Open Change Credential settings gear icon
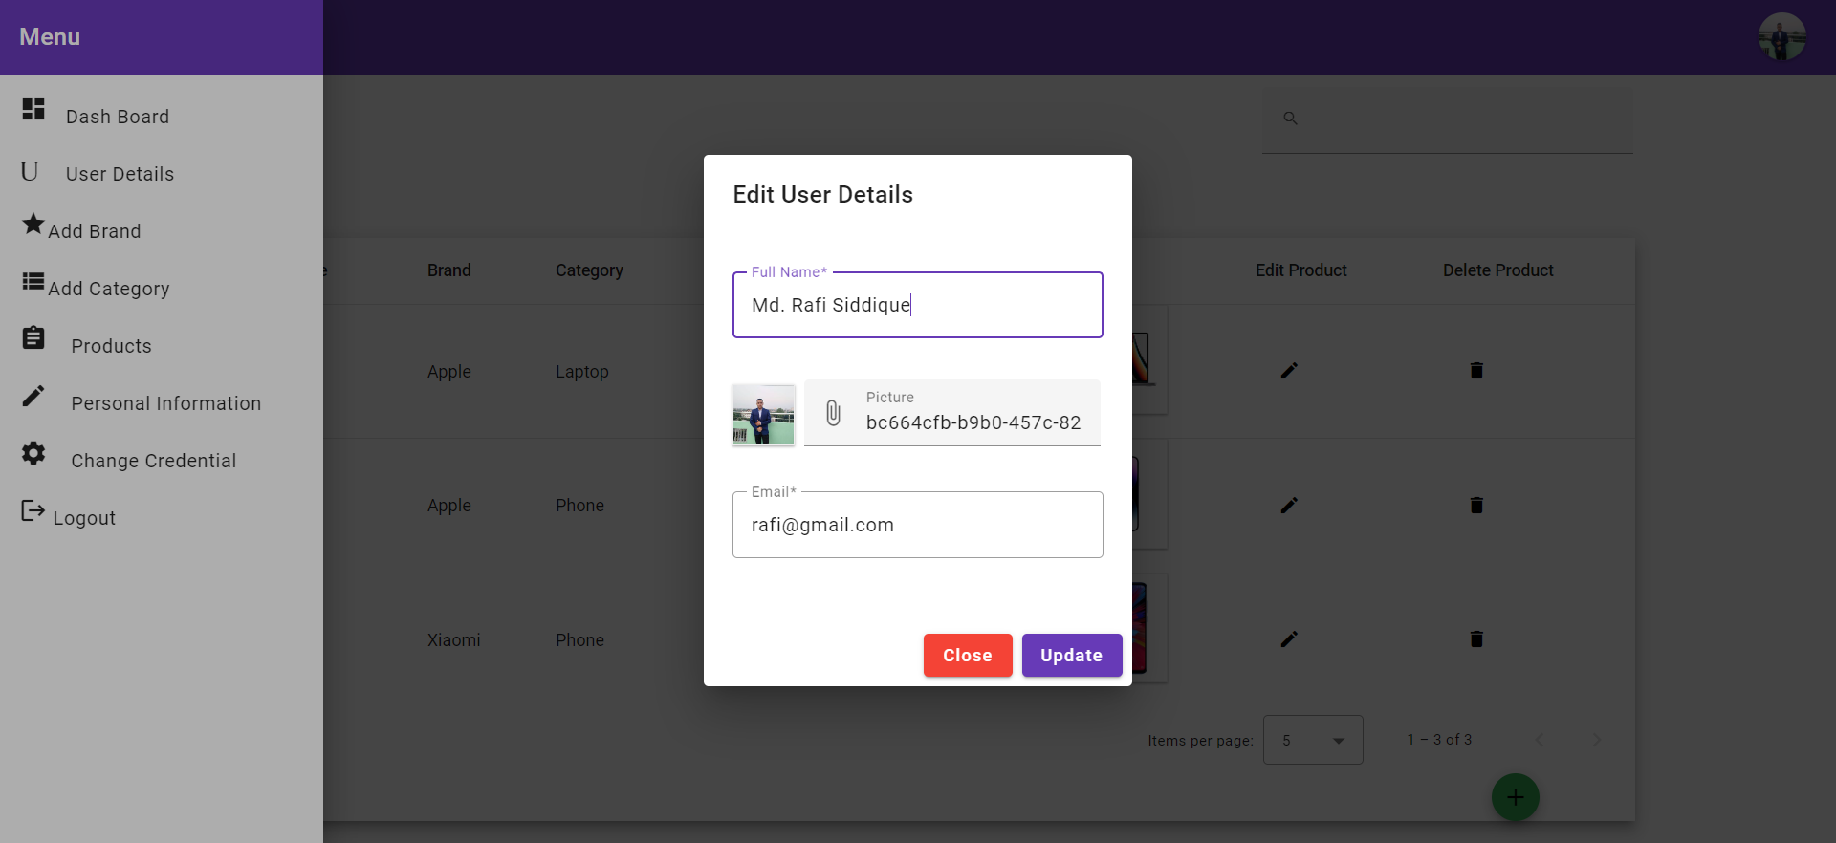The image size is (1836, 843). pos(33,453)
